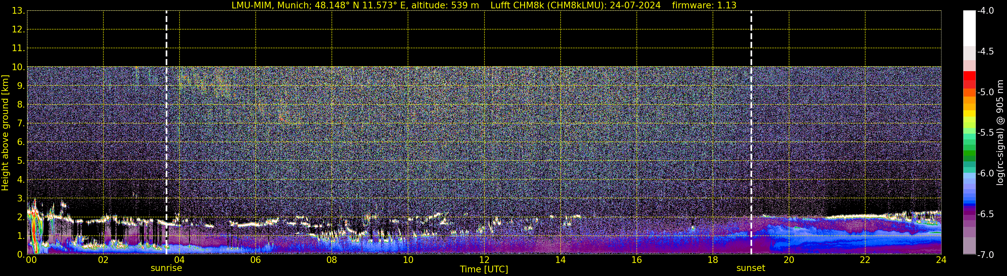
Task: Click the sunset dashed vertical line
Action: (751, 133)
